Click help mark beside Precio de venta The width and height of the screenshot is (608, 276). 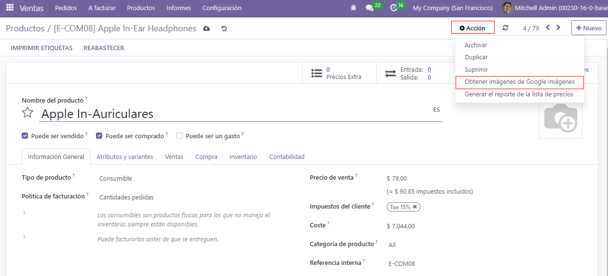(356, 176)
